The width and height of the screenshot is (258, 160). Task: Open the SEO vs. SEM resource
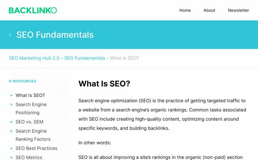click(x=29, y=122)
